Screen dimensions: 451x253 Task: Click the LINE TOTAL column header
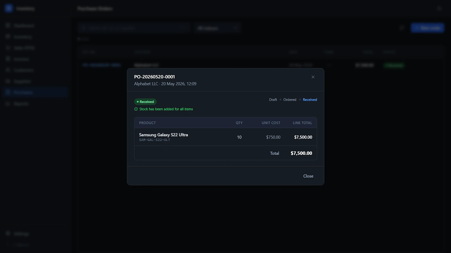click(x=302, y=123)
